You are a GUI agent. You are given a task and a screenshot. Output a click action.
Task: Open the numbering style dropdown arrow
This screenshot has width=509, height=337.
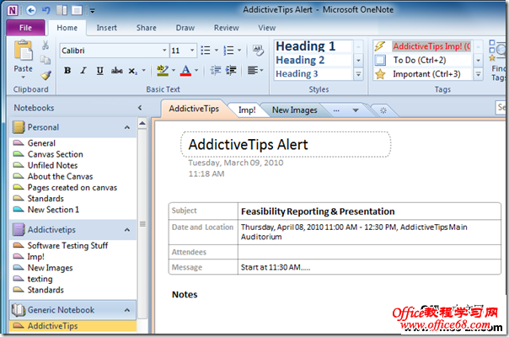coord(239,51)
